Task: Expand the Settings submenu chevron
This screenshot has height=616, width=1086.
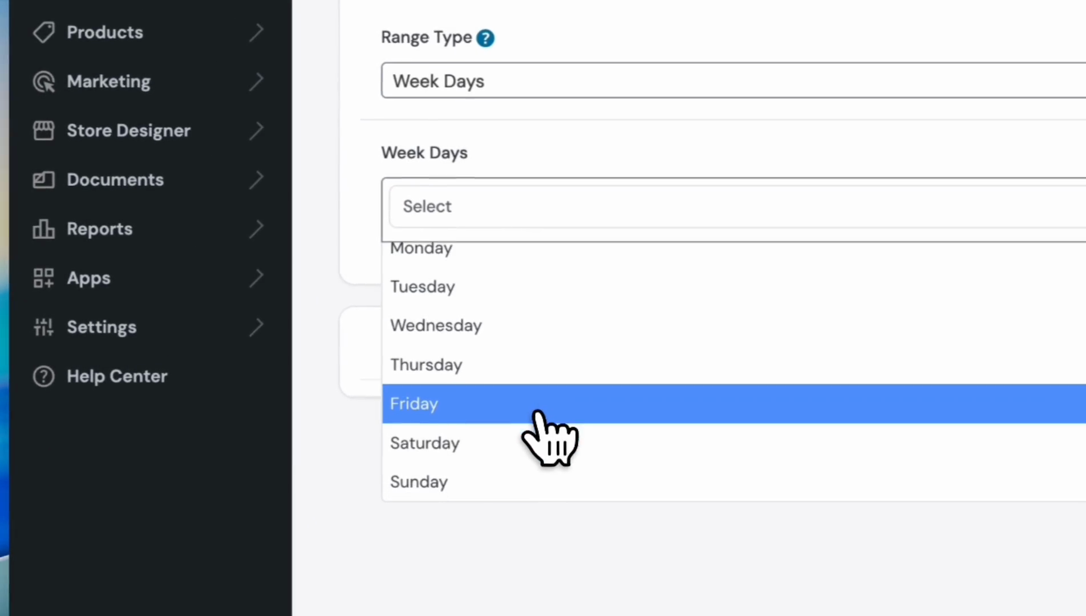Action: (257, 327)
